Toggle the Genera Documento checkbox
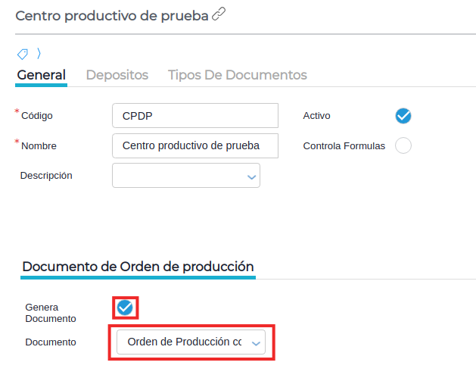The width and height of the screenshot is (476, 378). pyautogui.click(x=125, y=308)
